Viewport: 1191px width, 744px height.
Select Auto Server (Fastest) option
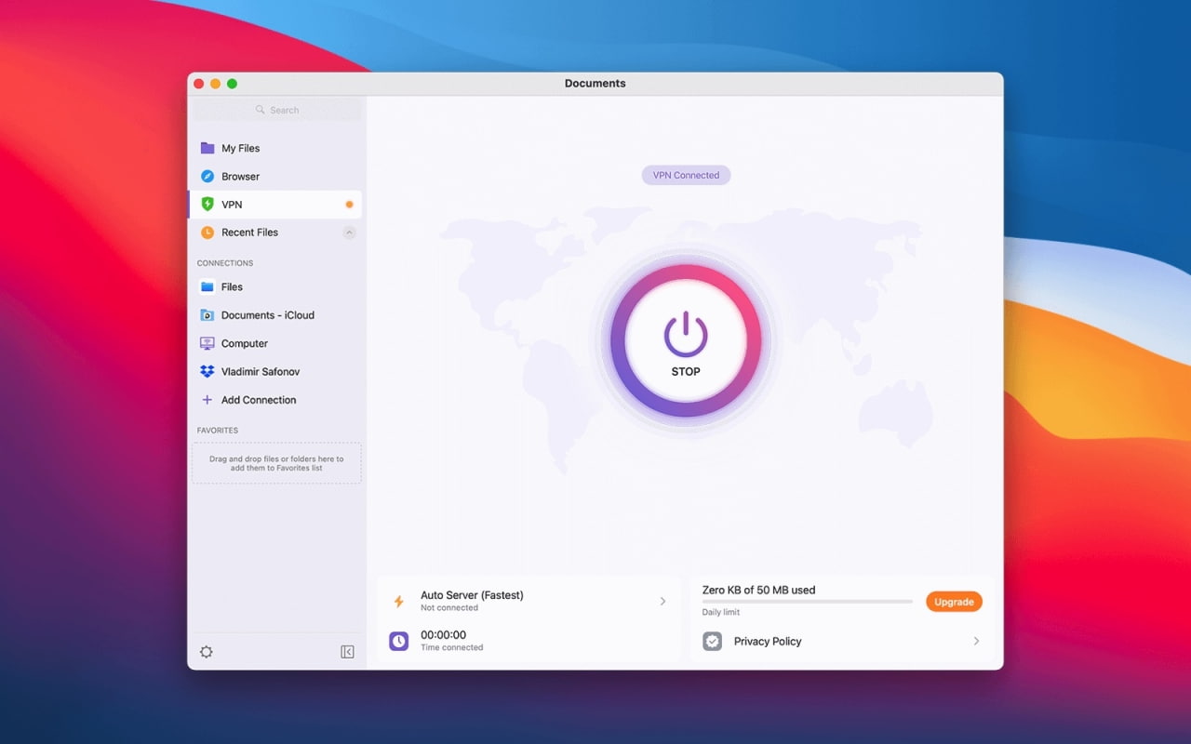pyautogui.click(x=529, y=601)
